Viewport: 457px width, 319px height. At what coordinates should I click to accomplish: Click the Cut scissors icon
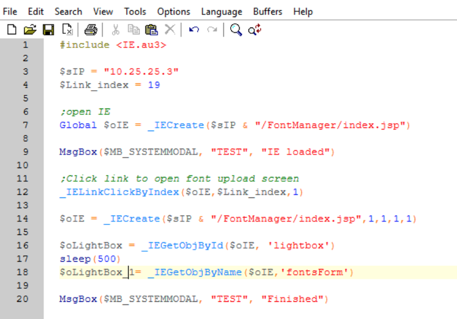click(x=116, y=30)
